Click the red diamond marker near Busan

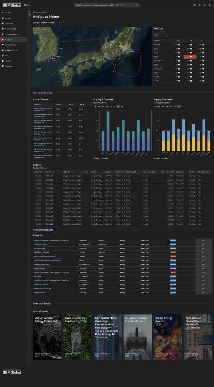pyautogui.click(x=54, y=60)
